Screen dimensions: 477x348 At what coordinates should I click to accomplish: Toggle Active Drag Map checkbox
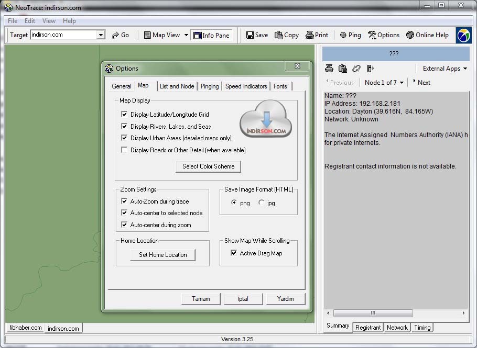click(x=234, y=253)
